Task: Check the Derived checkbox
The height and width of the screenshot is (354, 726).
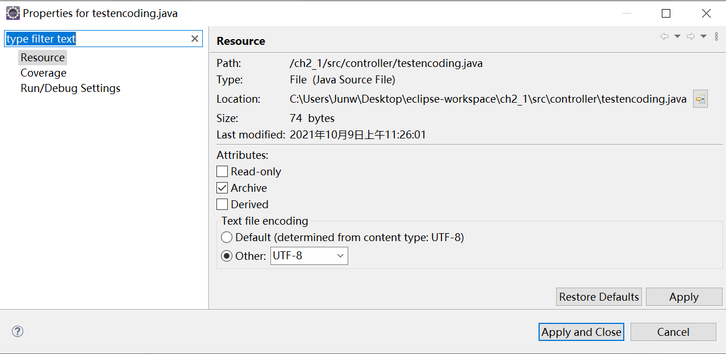Action: pos(222,204)
